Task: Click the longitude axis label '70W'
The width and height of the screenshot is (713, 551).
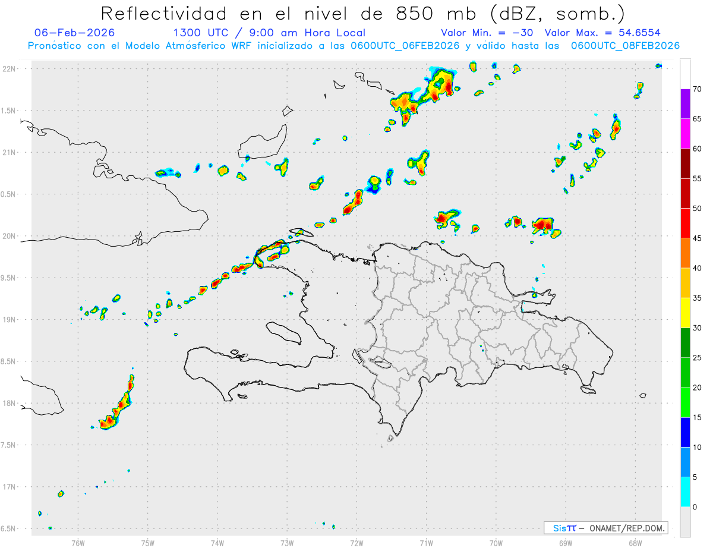Action: (x=496, y=543)
